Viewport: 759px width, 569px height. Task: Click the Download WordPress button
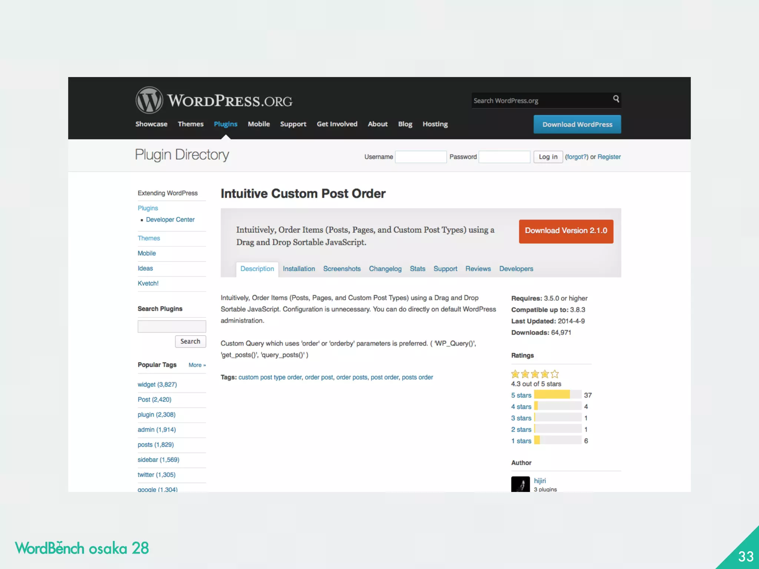click(577, 124)
